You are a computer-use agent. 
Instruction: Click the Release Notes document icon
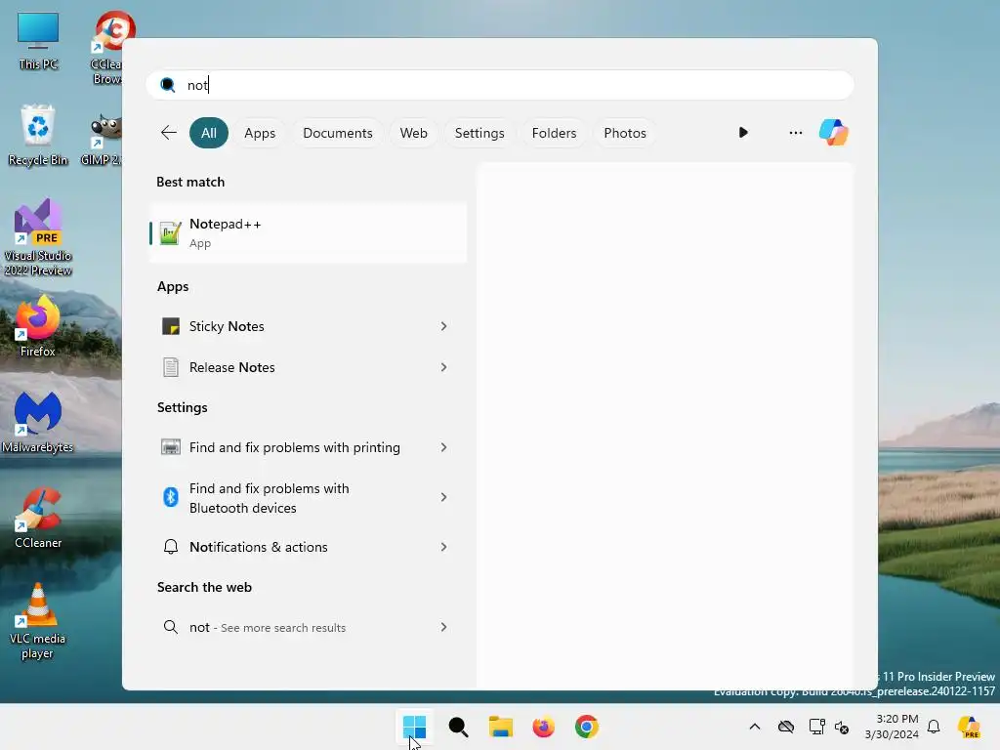(170, 367)
